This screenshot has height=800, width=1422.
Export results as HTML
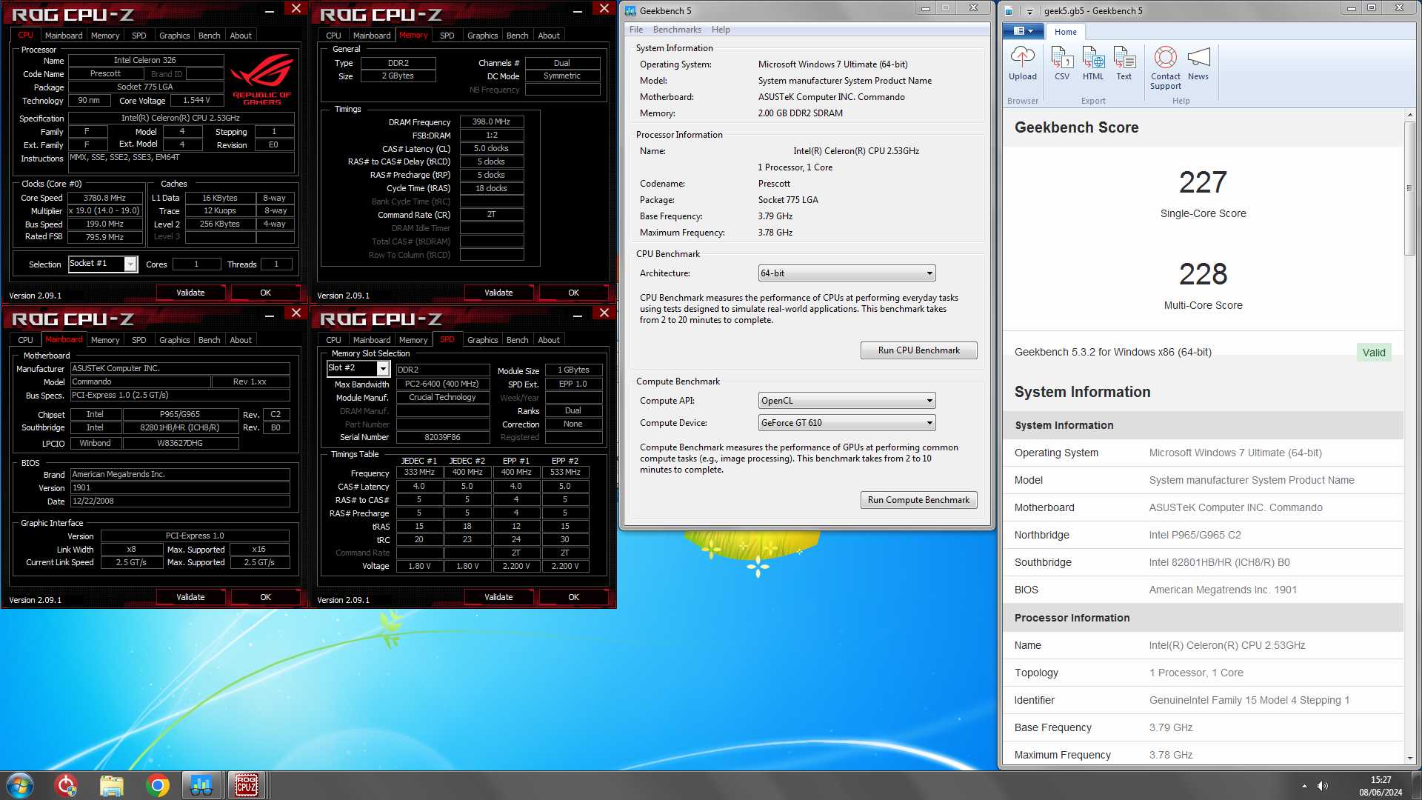point(1093,64)
